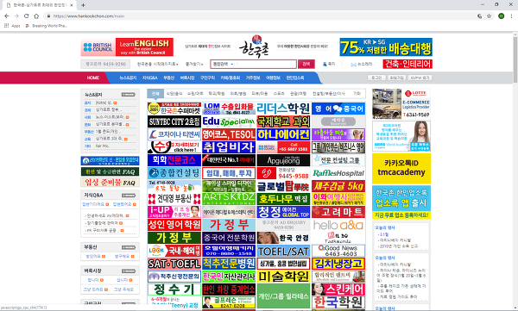Open the 입싱 준비물 FAQ sidebar banner
The width and height of the screenshot is (518, 311).
pyautogui.click(x=110, y=183)
